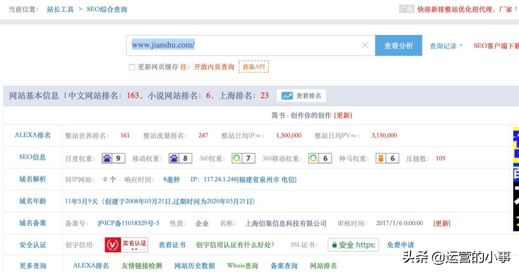Click the same-IP sites value 0 个

pos(109,179)
